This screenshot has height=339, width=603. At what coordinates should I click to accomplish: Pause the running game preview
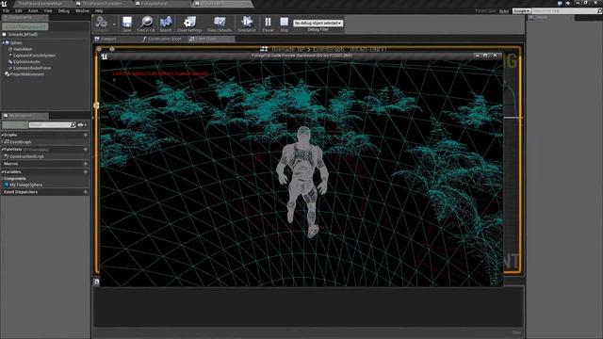pos(268,24)
